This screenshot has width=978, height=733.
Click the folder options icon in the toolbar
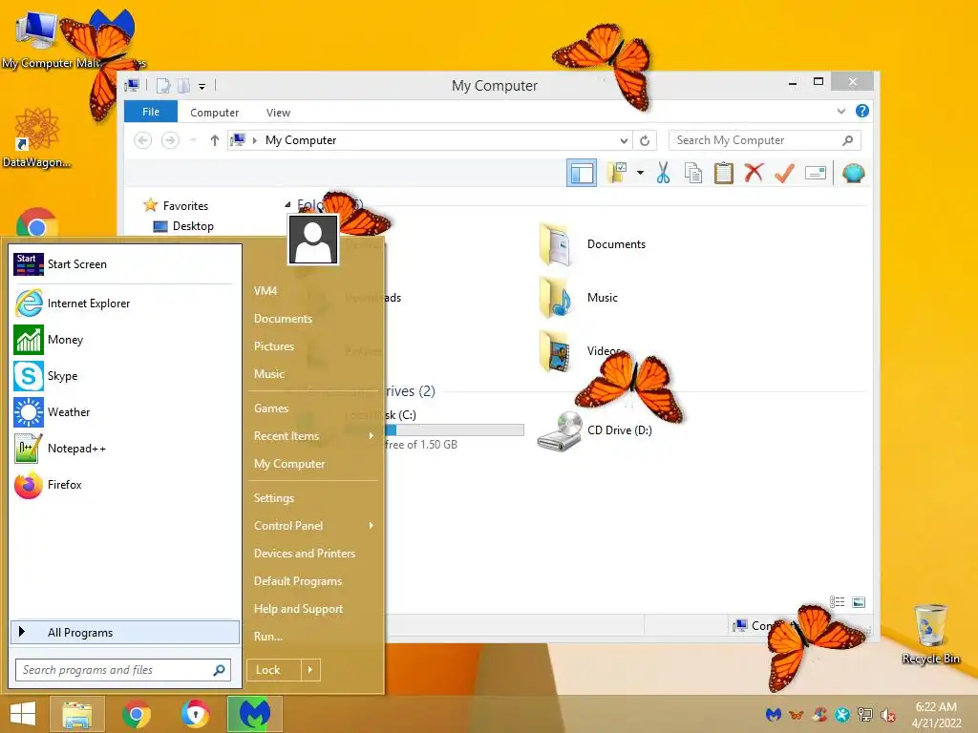618,173
